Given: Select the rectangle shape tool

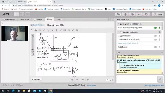Looking at the screenshot, I should (x=65, y=30).
